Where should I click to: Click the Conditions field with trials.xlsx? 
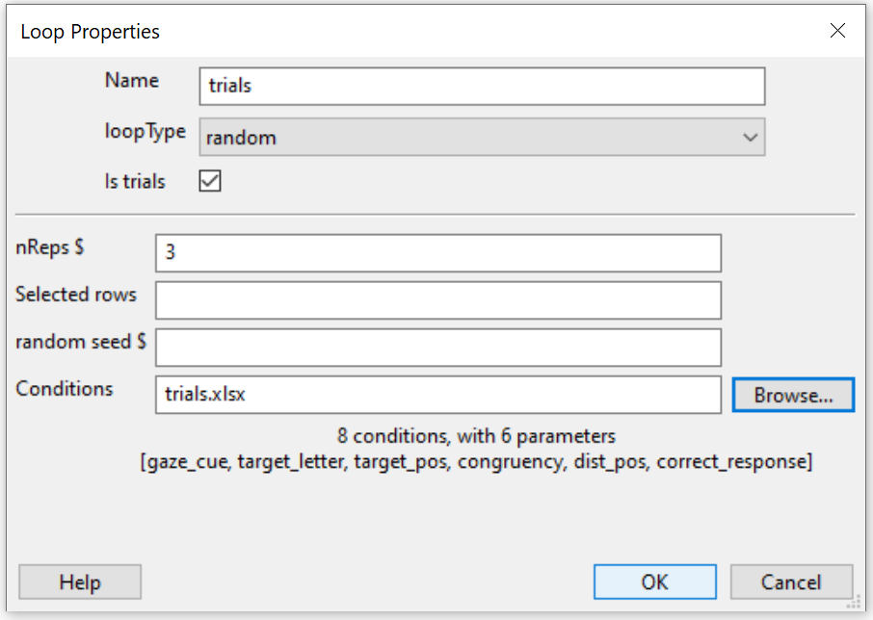pyautogui.click(x=437, y=395)
